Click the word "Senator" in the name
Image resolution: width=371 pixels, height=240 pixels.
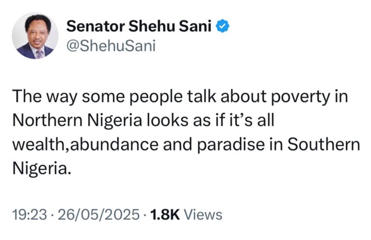[x=96, y=26]
